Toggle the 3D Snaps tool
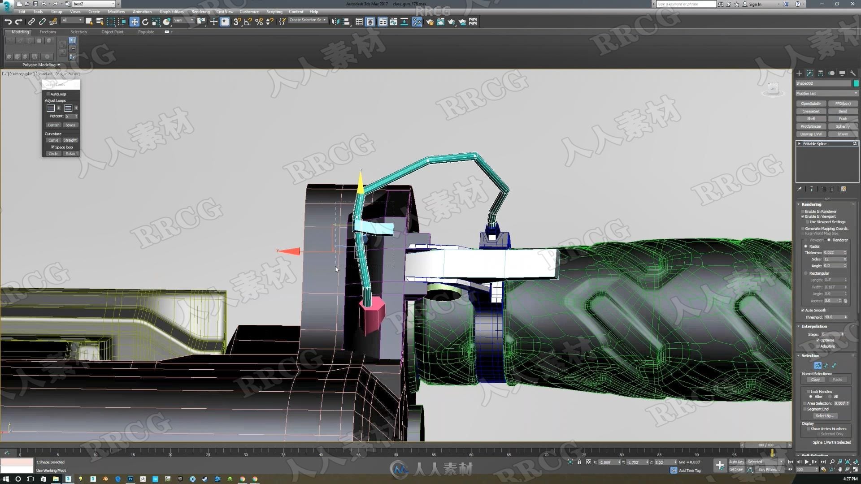861x484 pixels. (x=237, y=22)
